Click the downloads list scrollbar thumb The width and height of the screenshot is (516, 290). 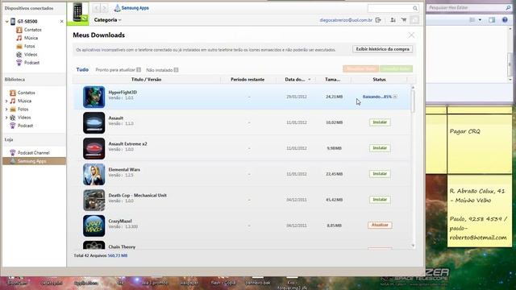(x=413, y=101)
